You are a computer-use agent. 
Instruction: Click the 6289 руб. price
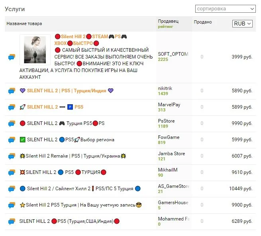tap(242, 221)
